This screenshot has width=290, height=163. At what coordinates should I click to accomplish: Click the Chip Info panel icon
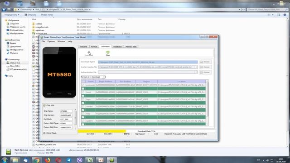point(44,105)
